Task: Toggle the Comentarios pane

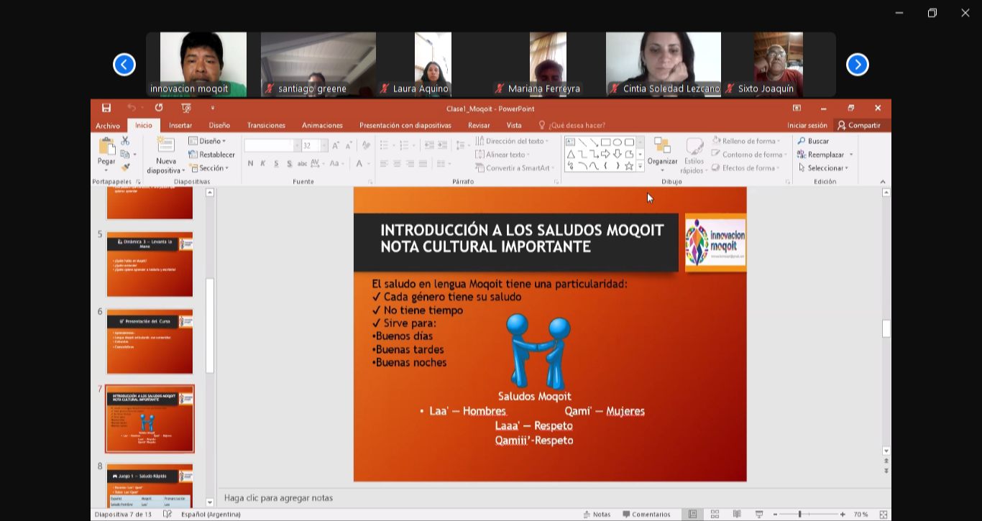Action: 646,515
